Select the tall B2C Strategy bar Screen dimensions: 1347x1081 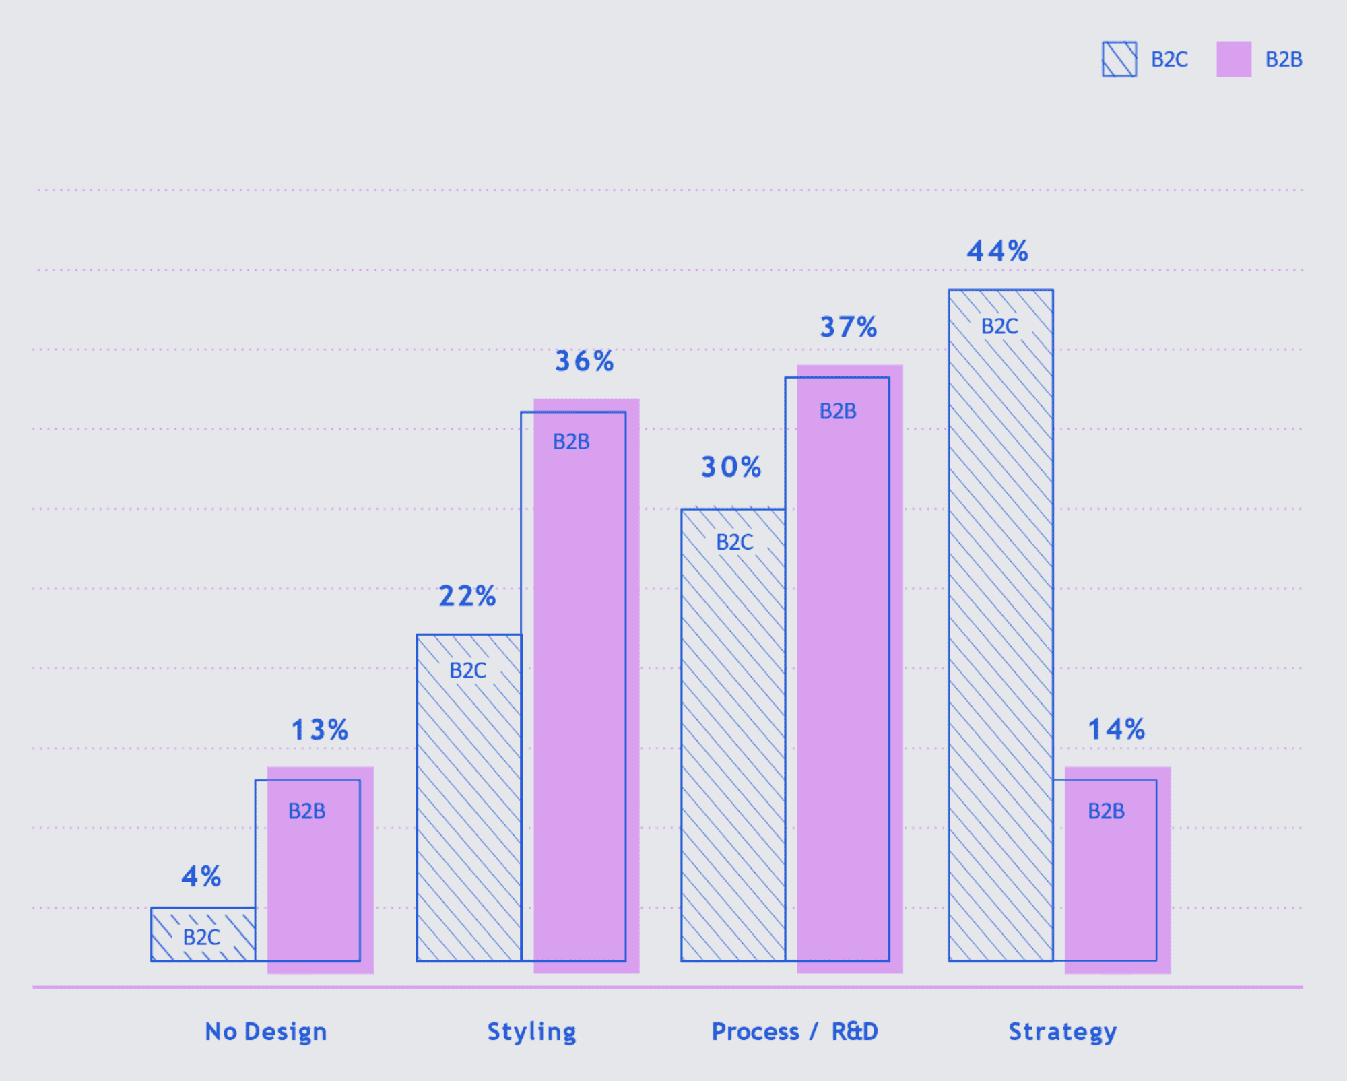click(1001, 625)
